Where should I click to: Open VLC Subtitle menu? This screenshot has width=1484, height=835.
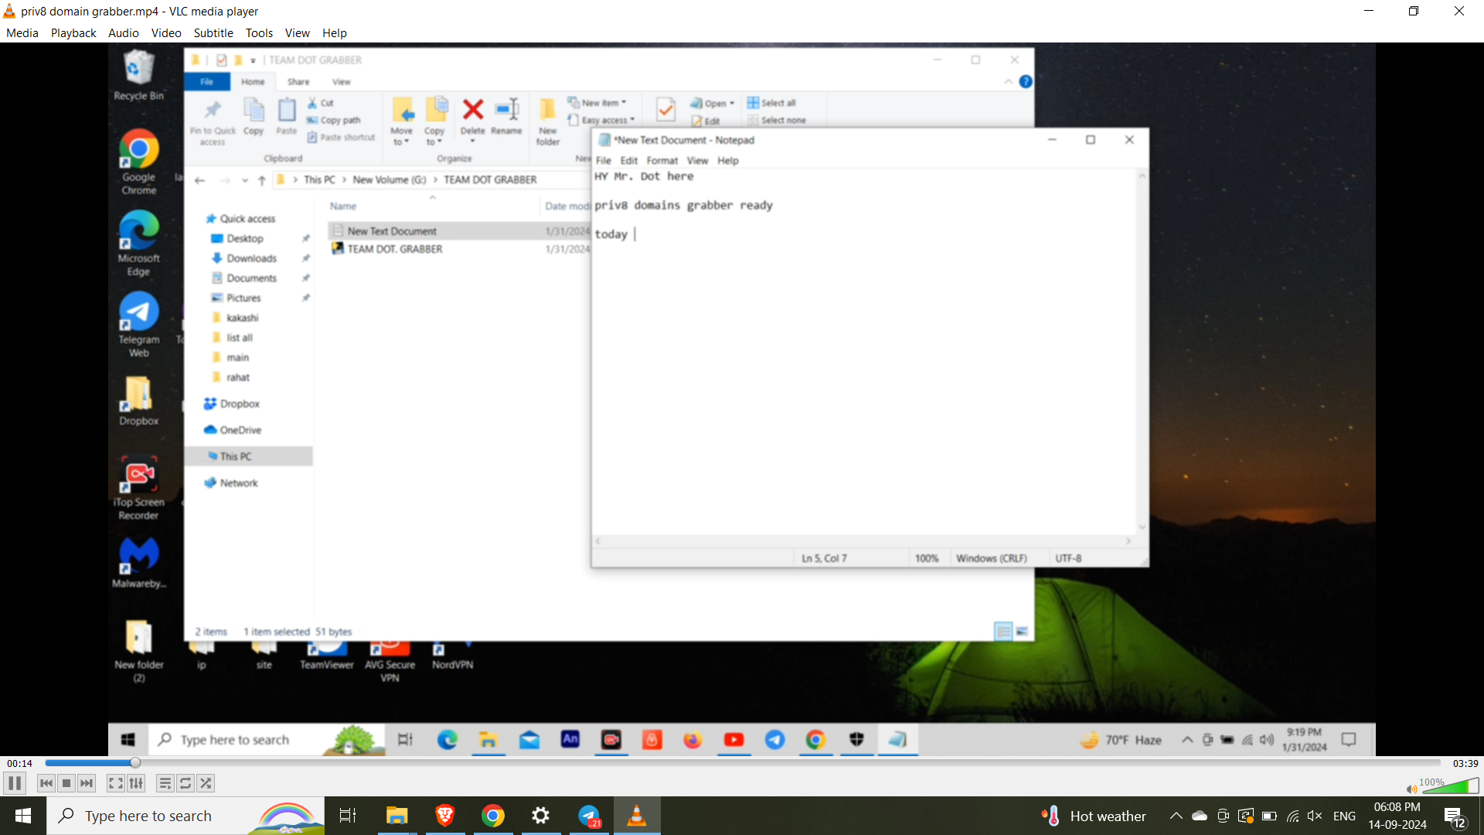213,32
